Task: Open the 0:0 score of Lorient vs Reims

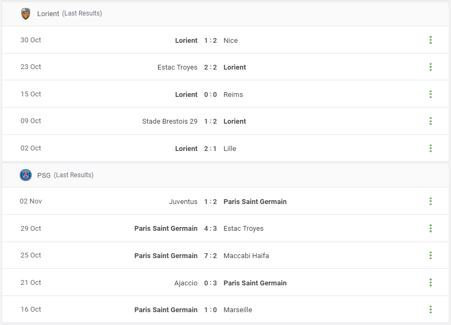Action: pyautogui.click(x=211, y=95)
